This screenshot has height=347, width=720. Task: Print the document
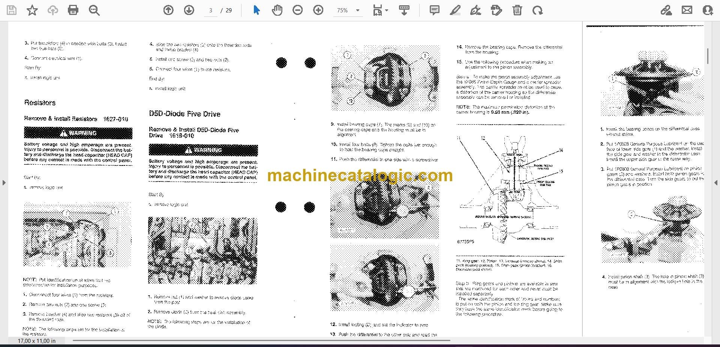tap(73, 10)
